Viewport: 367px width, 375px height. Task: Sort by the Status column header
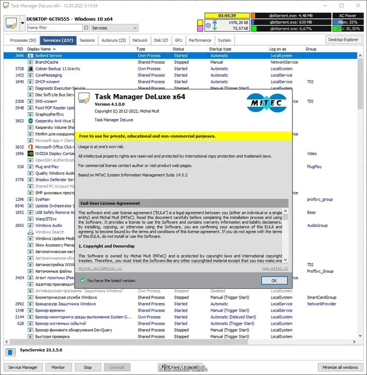tap(189, 49)
